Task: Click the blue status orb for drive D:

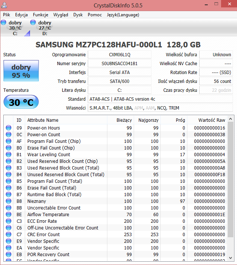Action: (33, 22)
